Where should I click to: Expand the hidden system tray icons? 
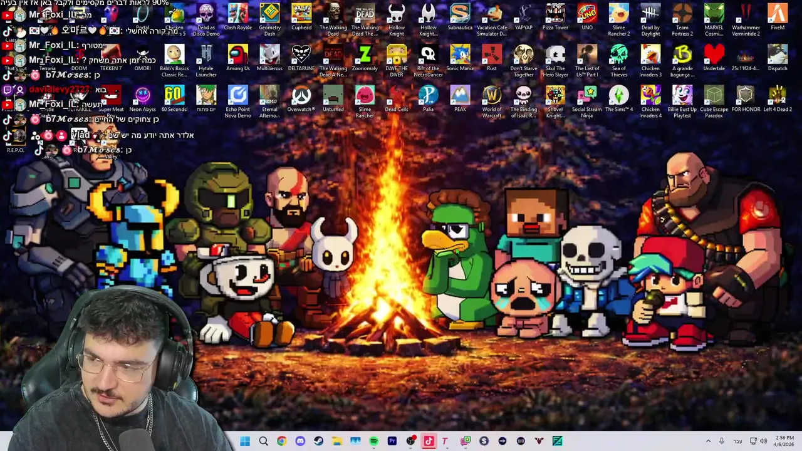point(708,441)
